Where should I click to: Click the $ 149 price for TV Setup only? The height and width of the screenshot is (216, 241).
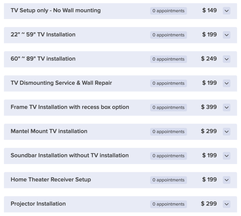pos(209,10)
